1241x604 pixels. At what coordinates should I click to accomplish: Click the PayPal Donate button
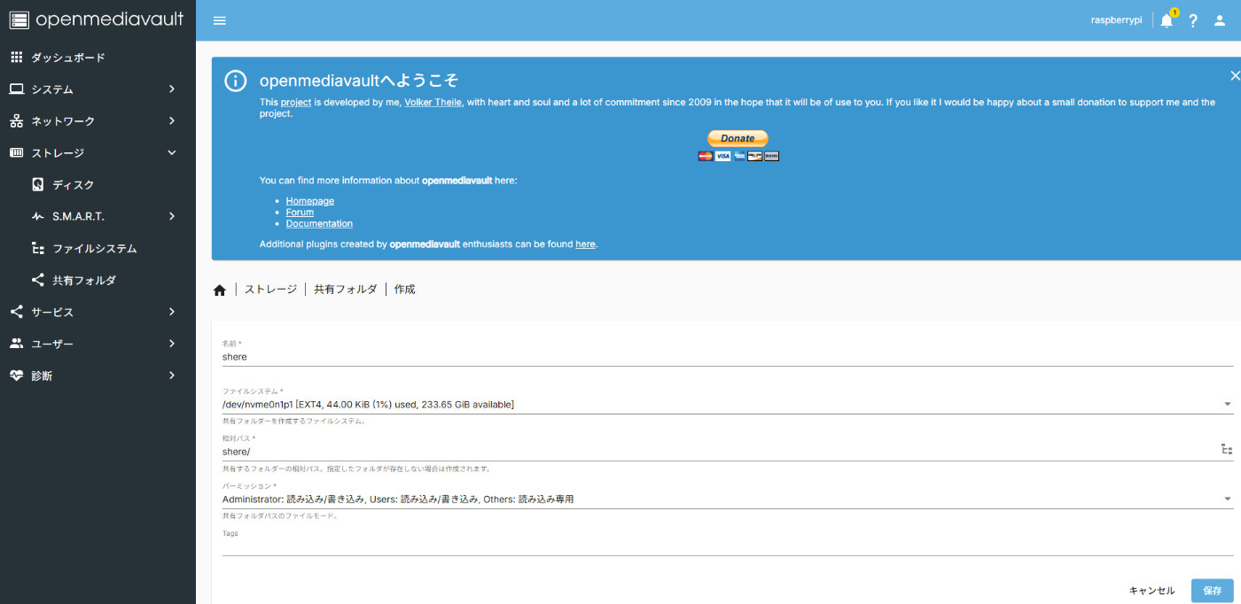(x=738, y=138)
